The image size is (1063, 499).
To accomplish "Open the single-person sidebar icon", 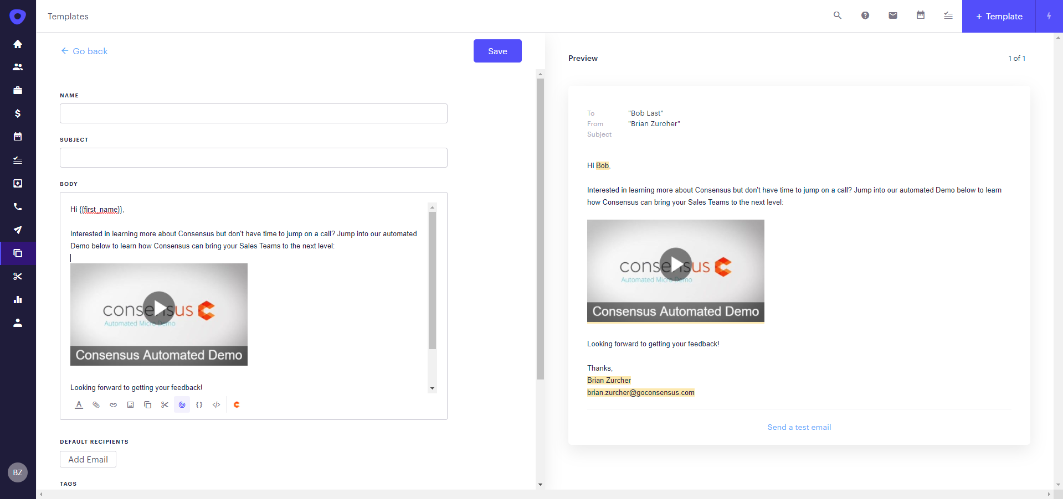I will coord(18,323).
